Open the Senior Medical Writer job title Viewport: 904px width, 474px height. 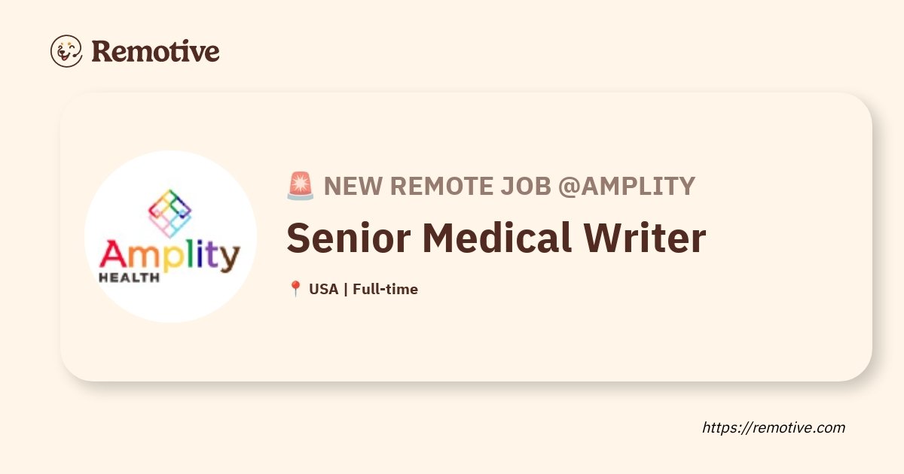496,238
